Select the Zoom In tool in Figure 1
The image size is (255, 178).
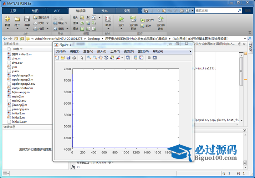(x=89, y=58)
